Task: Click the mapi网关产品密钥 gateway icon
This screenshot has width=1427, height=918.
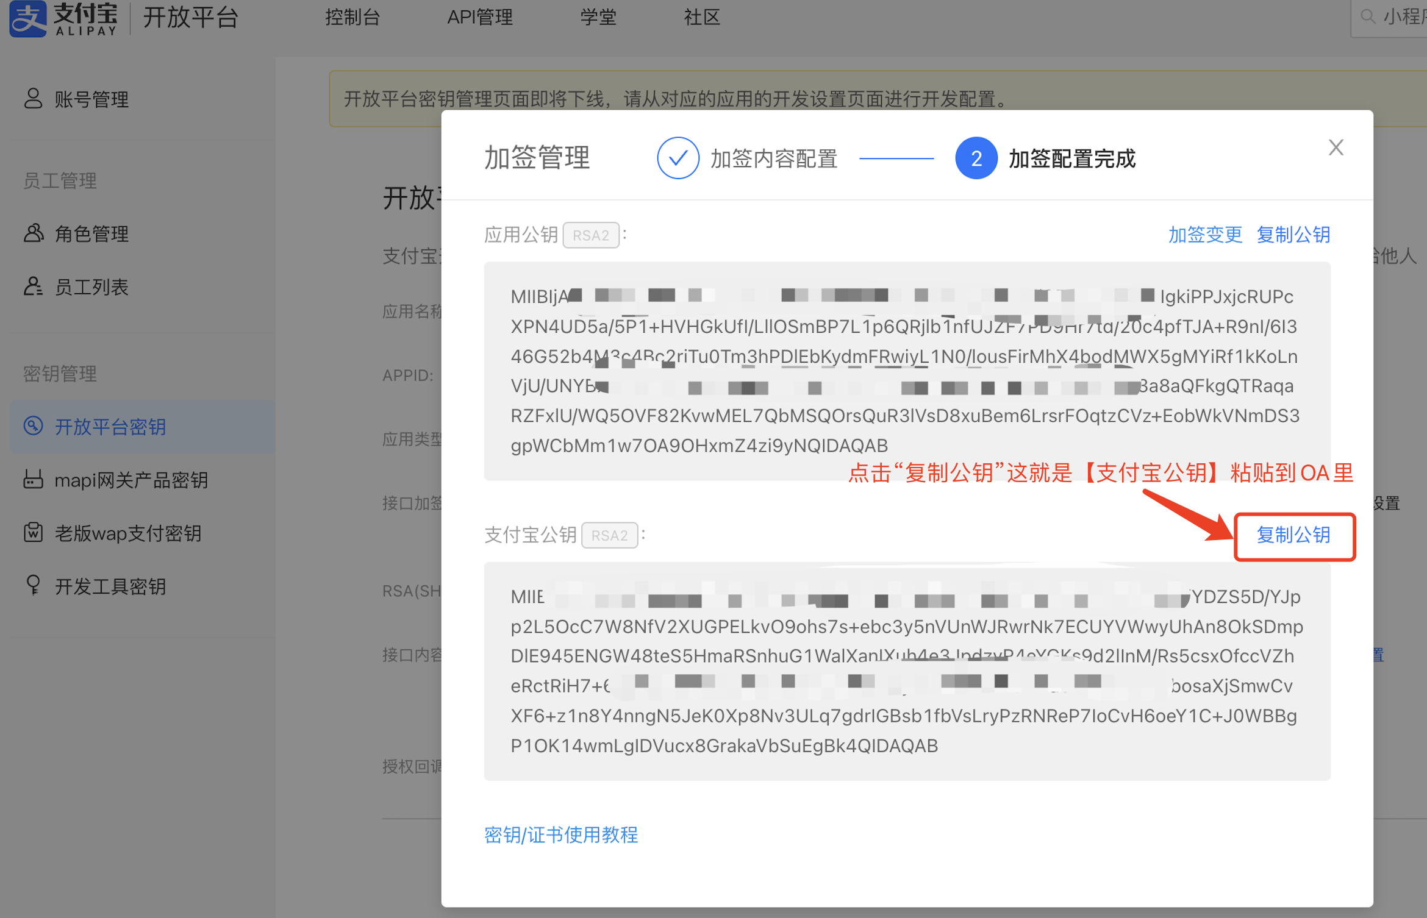Action: click(x=33, y=479)
